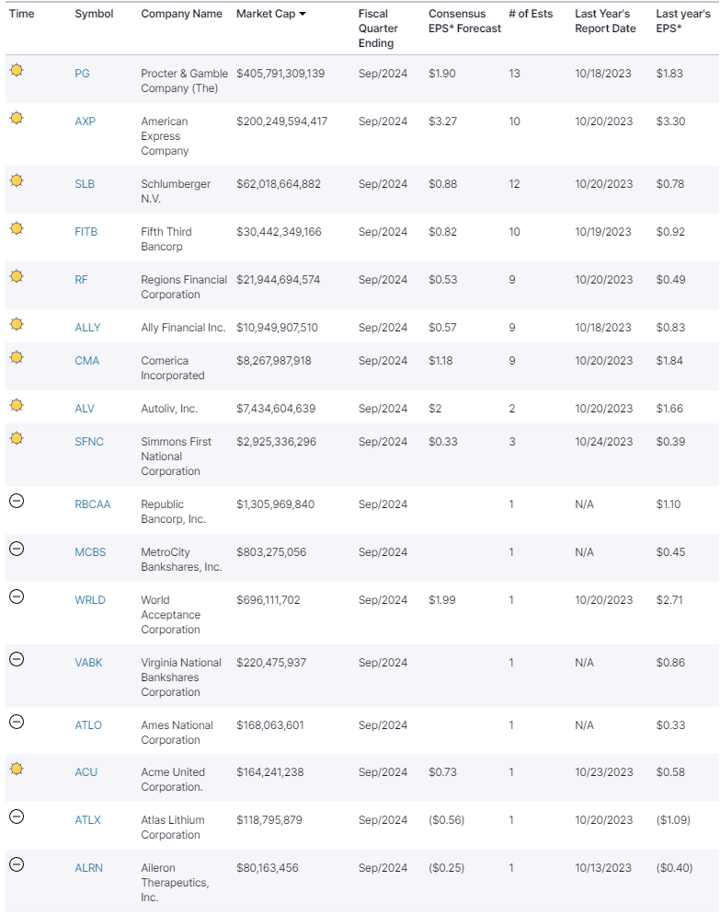
Task: Open the SFNC symbol link
Action: point(89,442)
